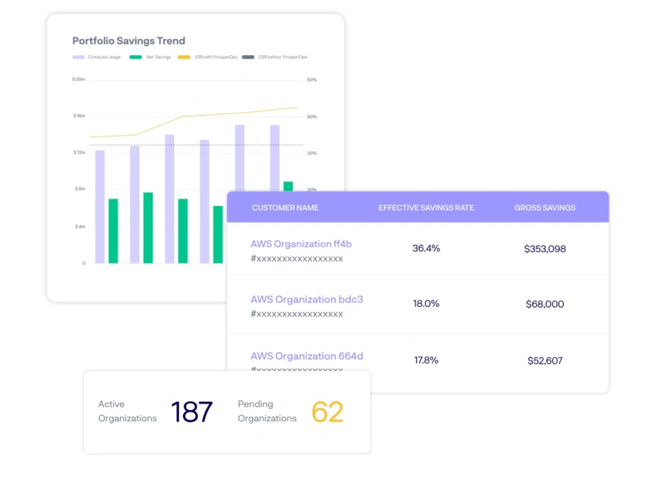Image resolution: width=647 pixels, height=477 pixels.
Task: Click the 30% right axis label
Action: tap(312, 153)
